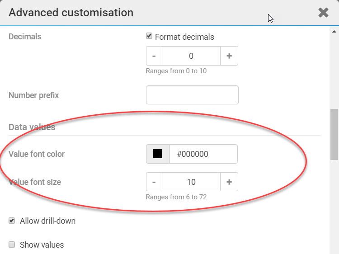Click the Show values label

click(x=42, y=245)
